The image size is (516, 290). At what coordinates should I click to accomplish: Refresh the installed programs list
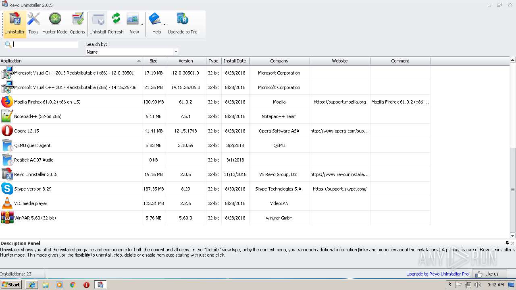(x=116, y=24)
